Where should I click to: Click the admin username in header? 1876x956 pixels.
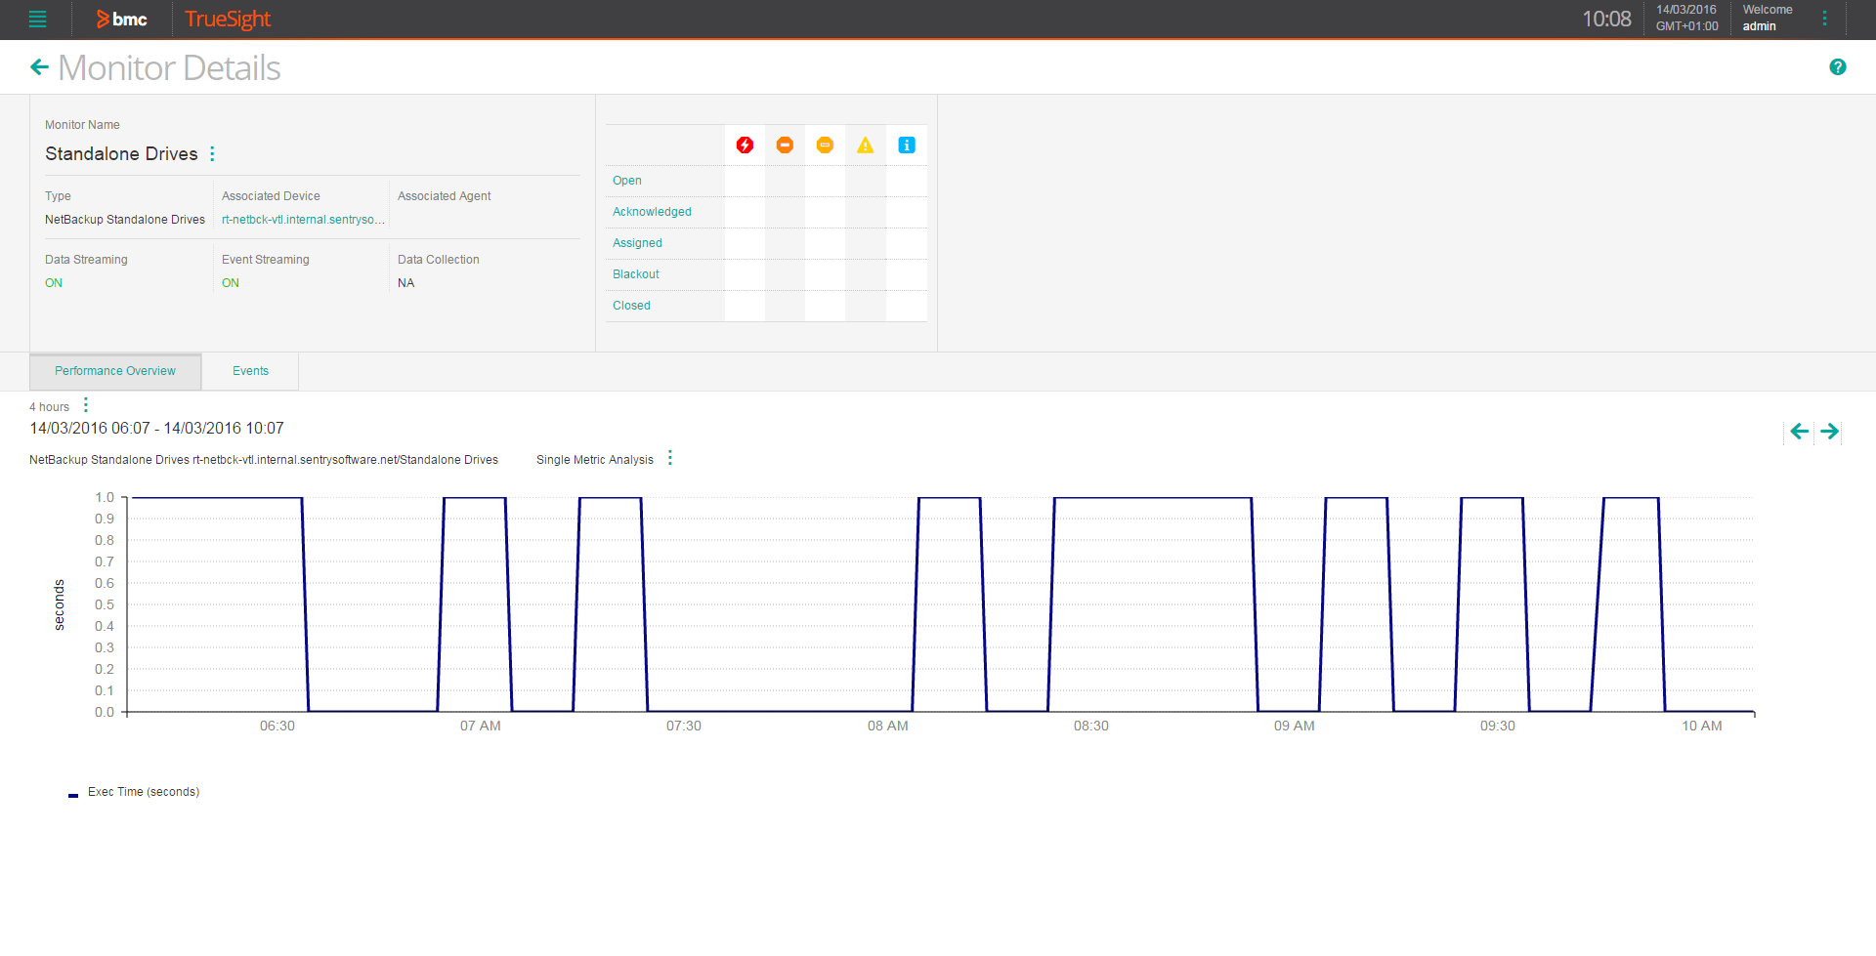(x=1759, y=26)
